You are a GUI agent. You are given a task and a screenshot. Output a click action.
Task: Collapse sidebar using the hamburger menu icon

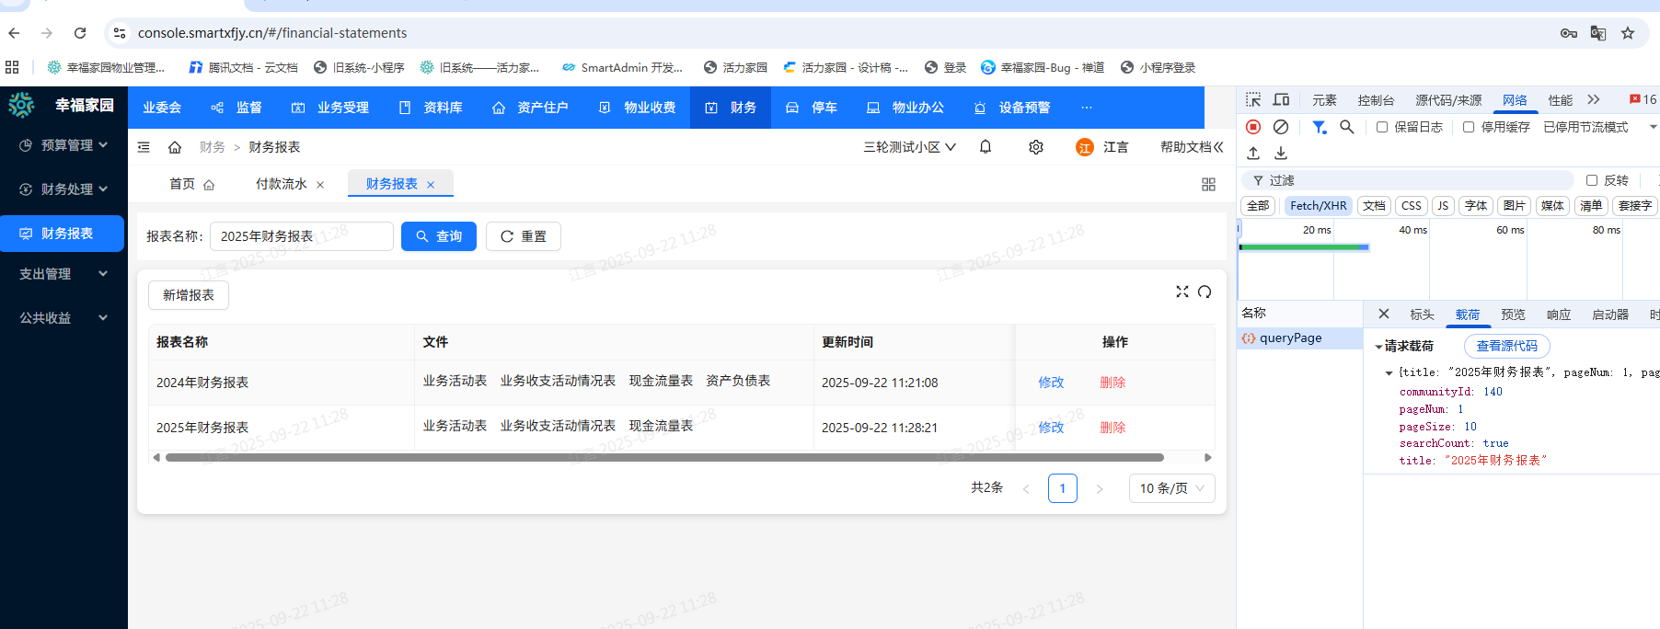[x=144, y=147]
